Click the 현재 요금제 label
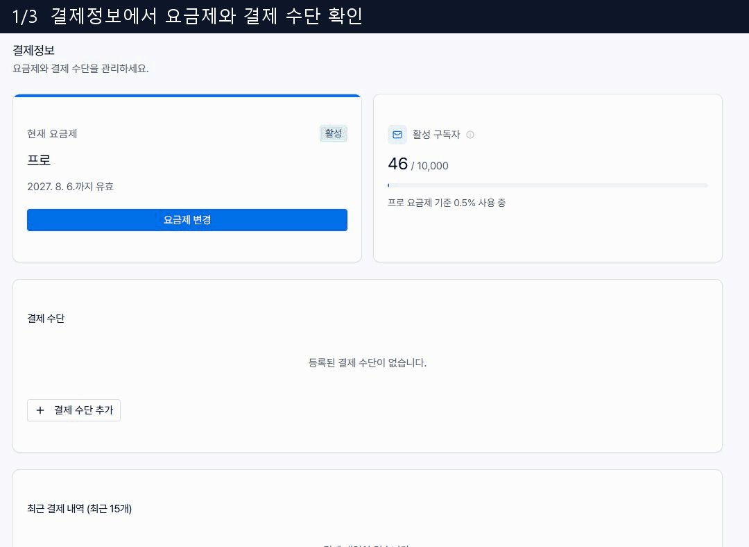This screenshot has width=749, height=547. [x=52, y=134]
